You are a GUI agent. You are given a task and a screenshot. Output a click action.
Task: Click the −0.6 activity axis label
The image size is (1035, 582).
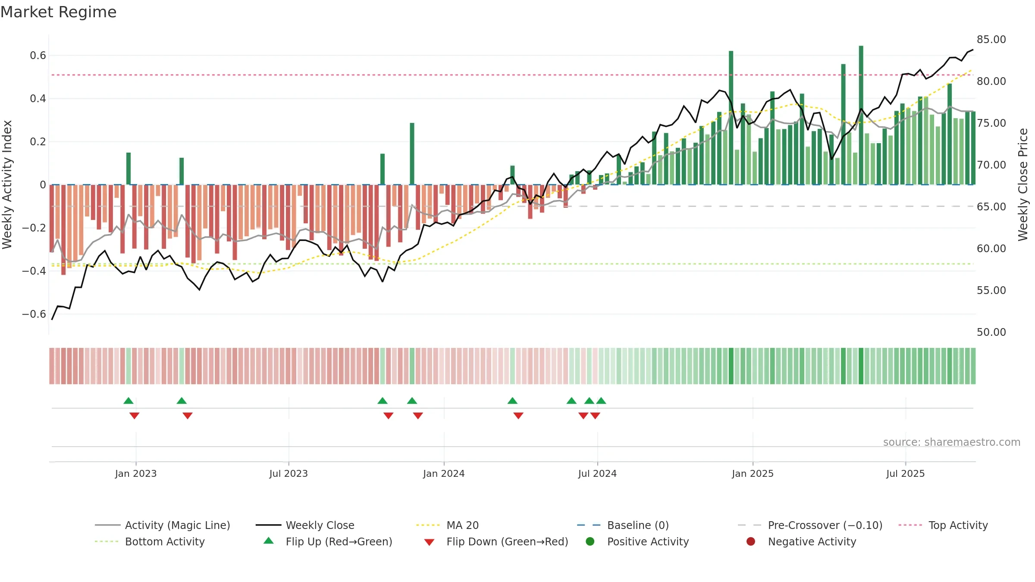[34, 314]
